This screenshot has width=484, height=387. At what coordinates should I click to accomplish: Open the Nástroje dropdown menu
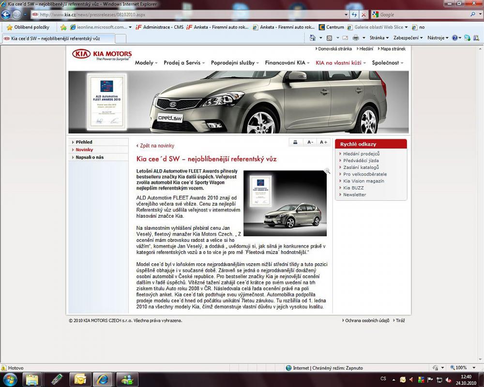tap(438, 38)
